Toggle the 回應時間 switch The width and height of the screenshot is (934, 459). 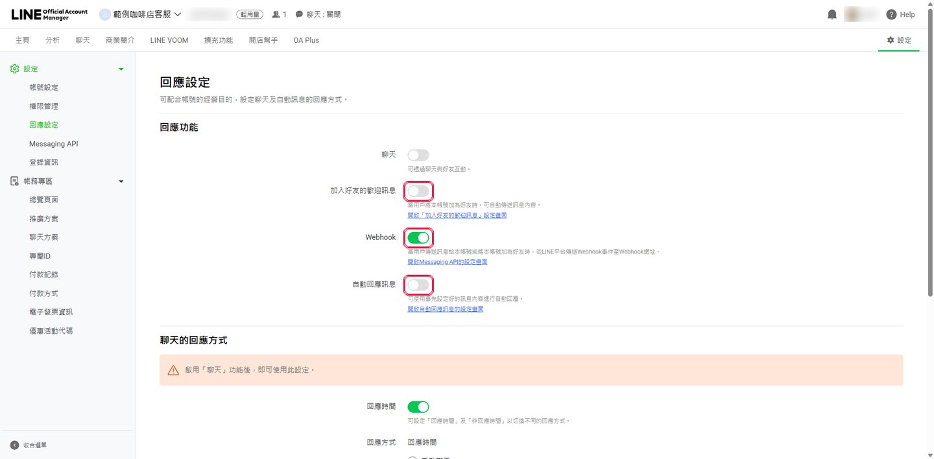coord(418,407)
